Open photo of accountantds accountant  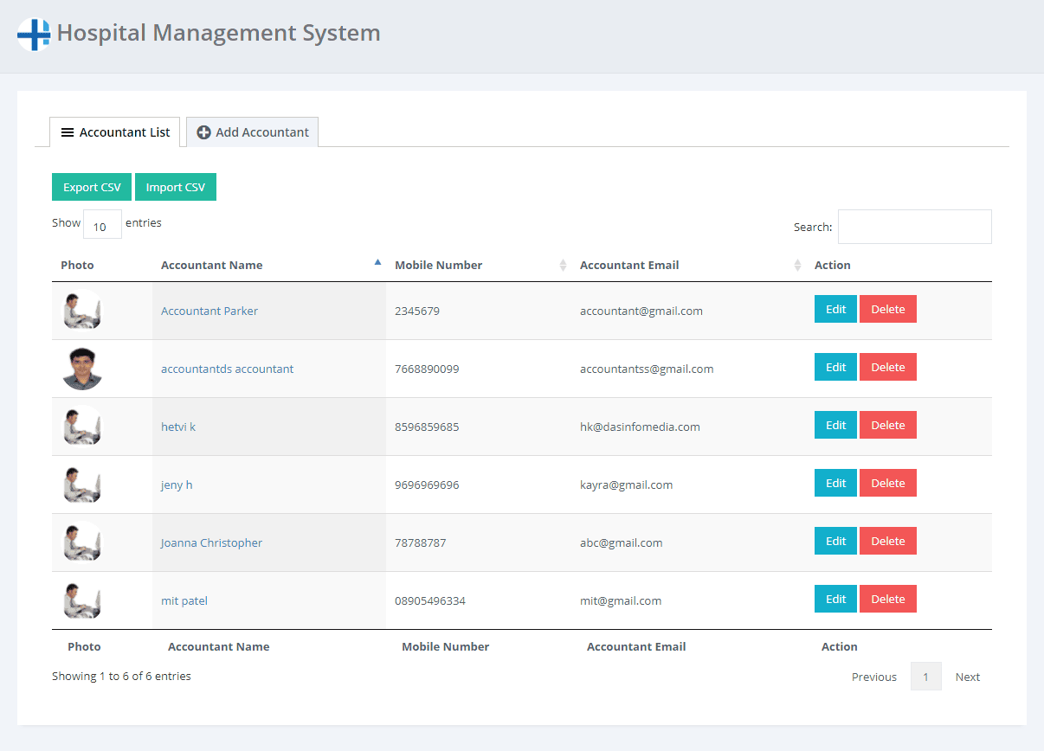[82, 369]
